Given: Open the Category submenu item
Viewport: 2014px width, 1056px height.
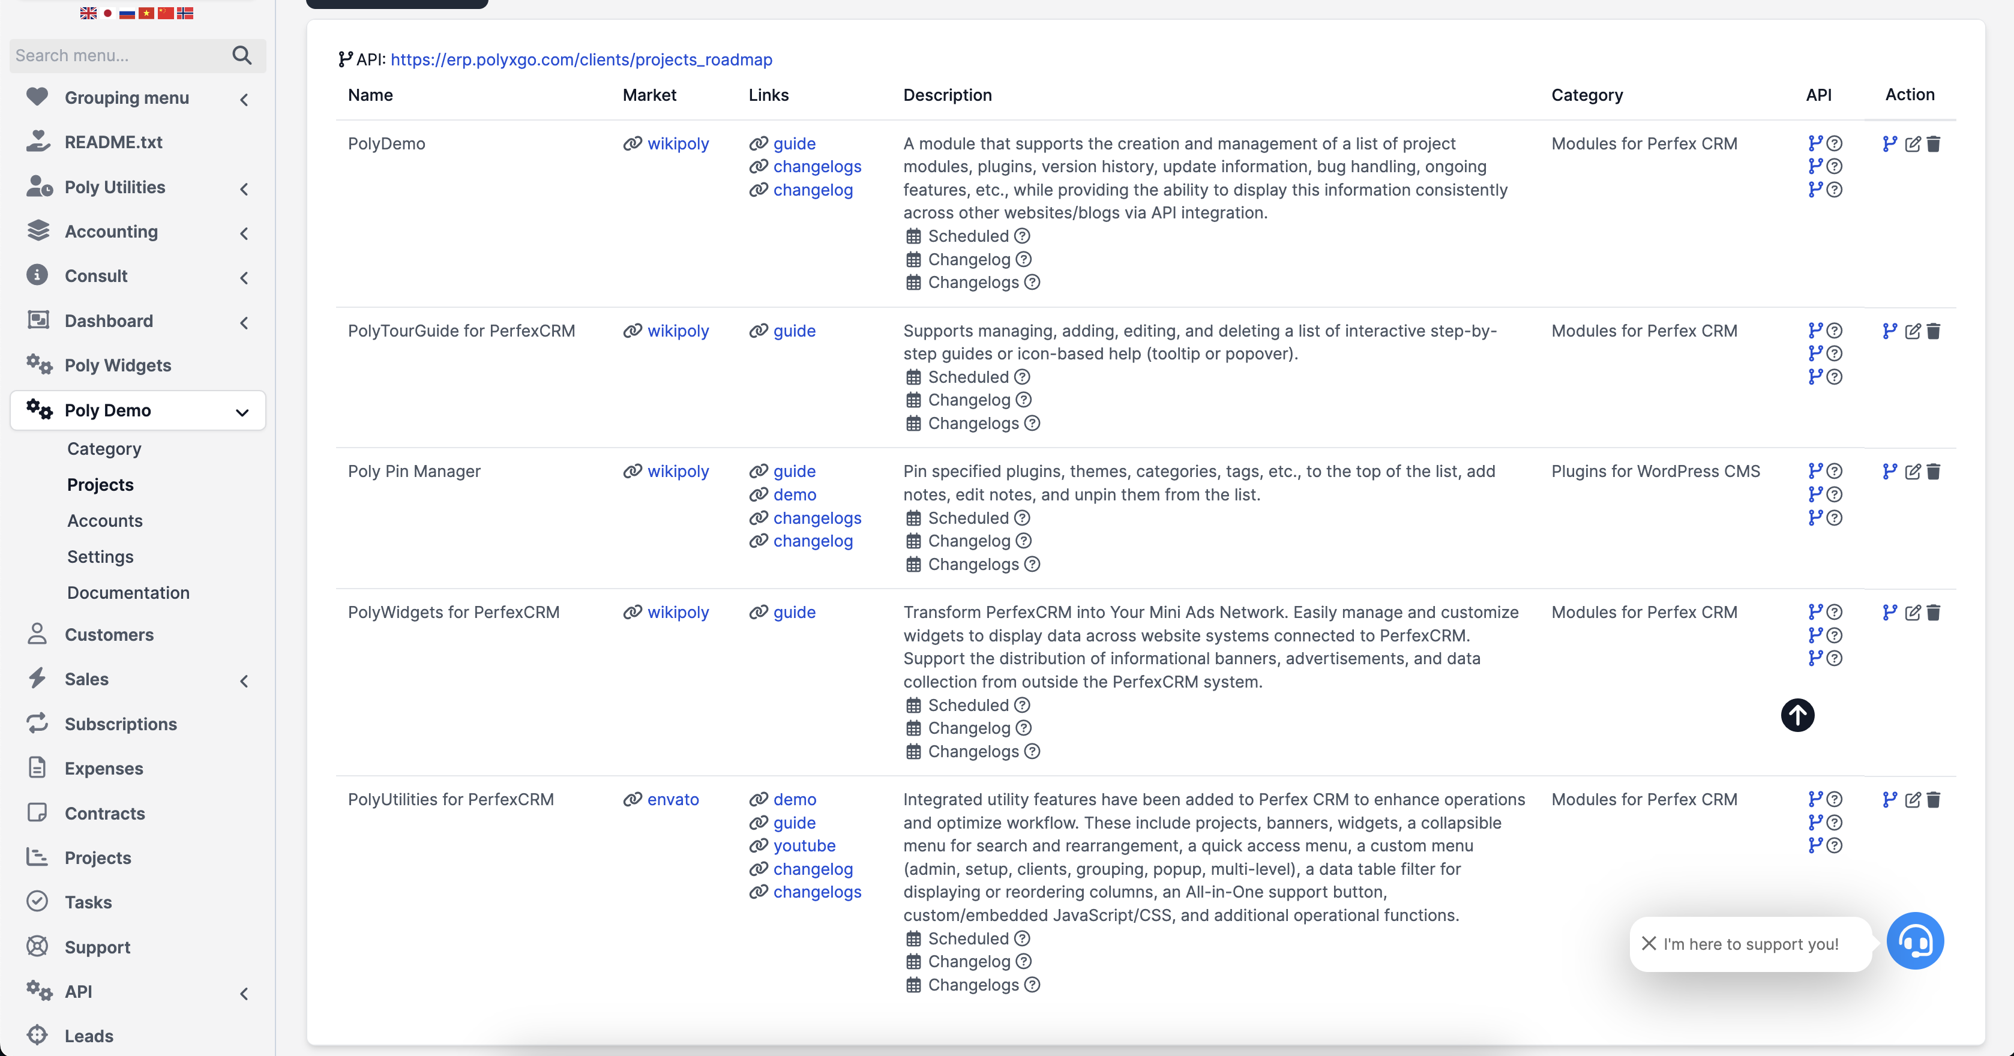Looking at the screenshot, I should click(x=104, y=449).
